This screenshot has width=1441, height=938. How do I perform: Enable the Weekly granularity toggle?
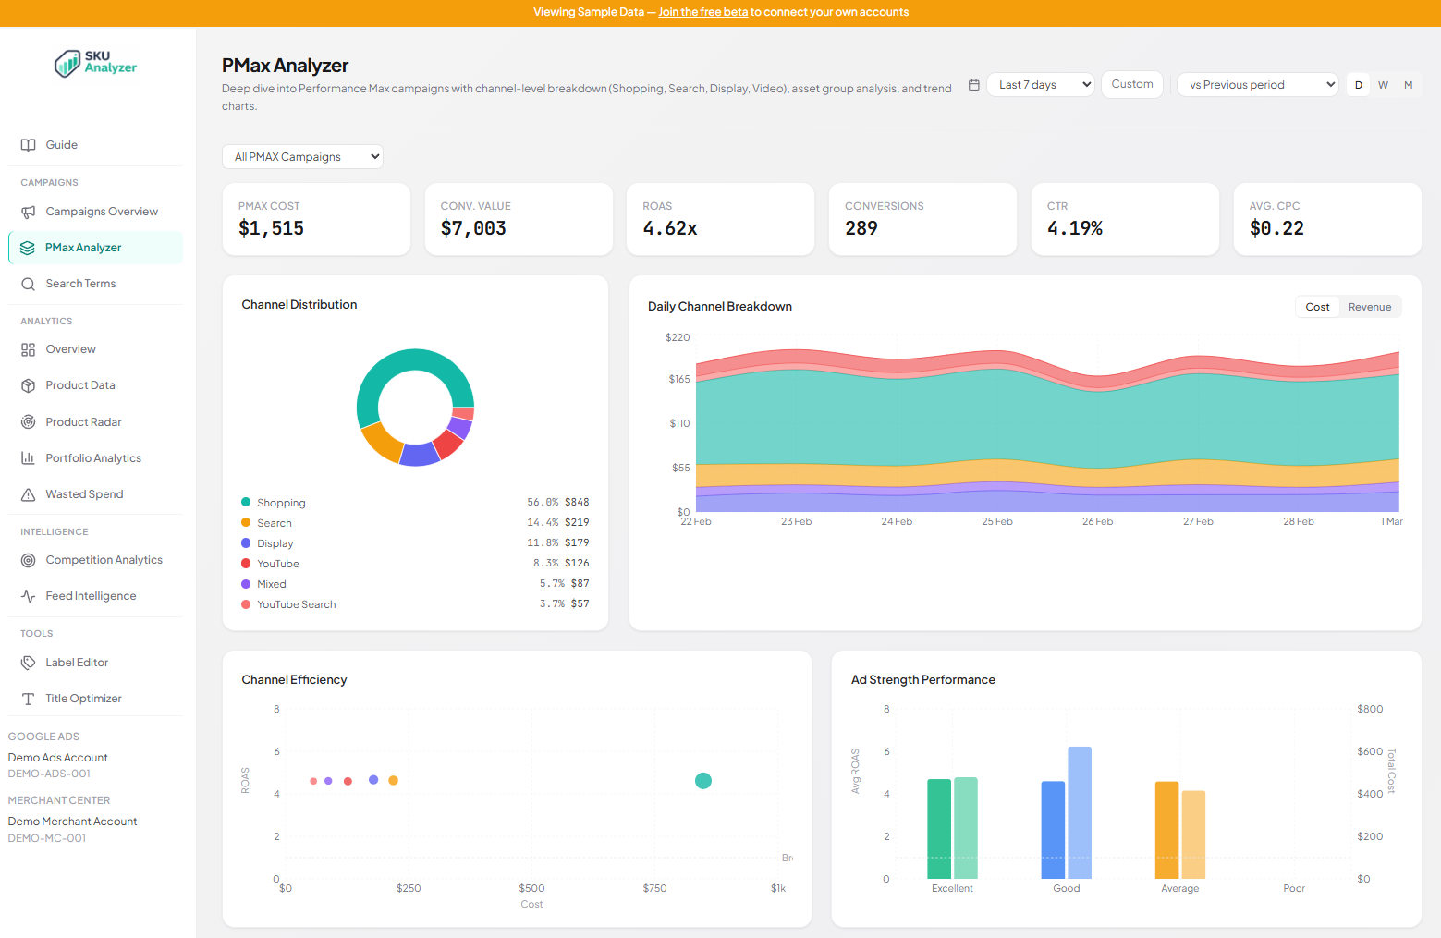point(1383,84)
